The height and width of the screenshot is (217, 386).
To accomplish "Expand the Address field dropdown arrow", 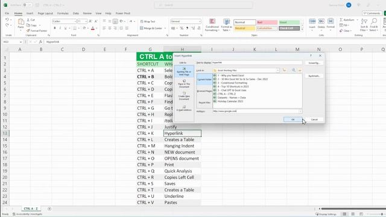I will [x=300, y=111].
